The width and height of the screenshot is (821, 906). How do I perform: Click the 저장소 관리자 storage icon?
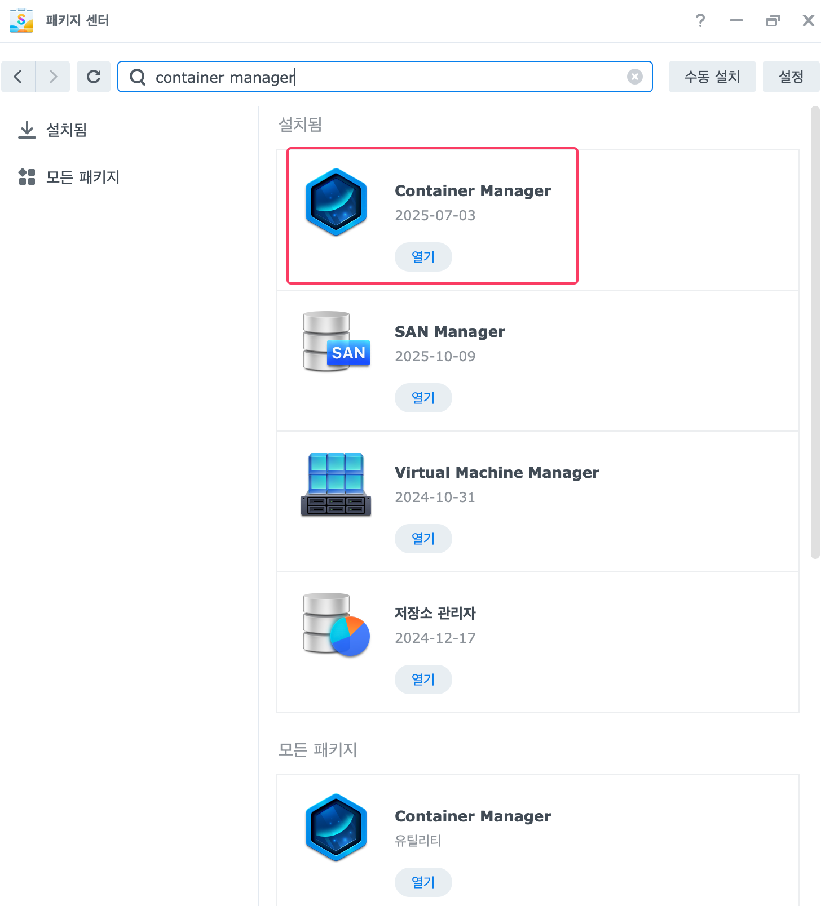336,624
